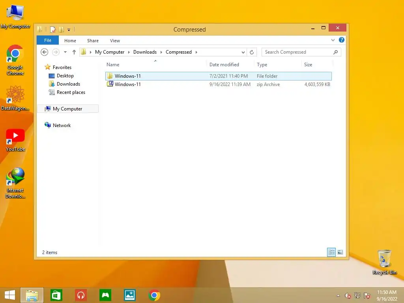Open Explorer help icon
Viewport: 404px width, 303px height.
(342, 40)
